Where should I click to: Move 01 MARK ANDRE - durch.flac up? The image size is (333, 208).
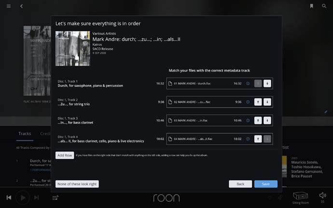click(258, 83)
